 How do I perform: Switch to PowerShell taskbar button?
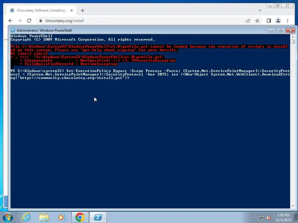(98, 217)
